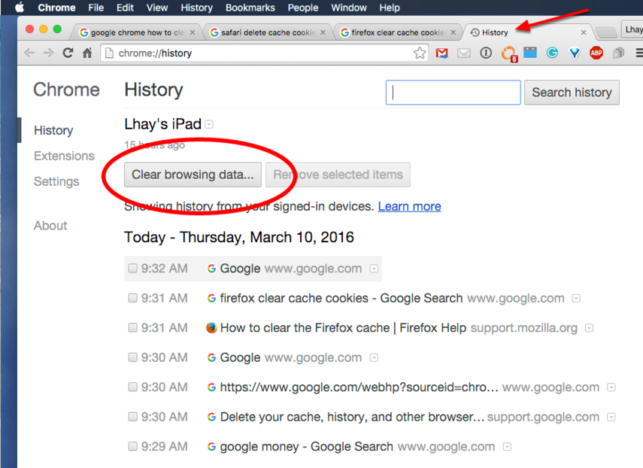The width and height of the screenshot is (643, 468).
Task: Bookmark this page with the star icon
Action: (x=420, y=53)
